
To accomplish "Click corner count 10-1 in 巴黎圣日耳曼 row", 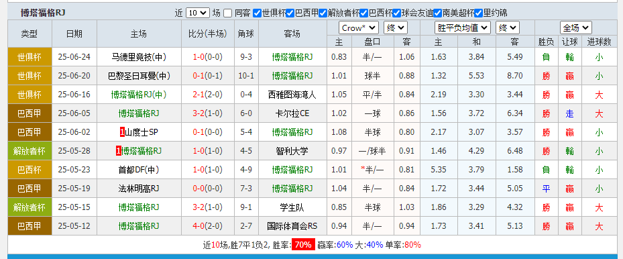I will pos(246,75).
